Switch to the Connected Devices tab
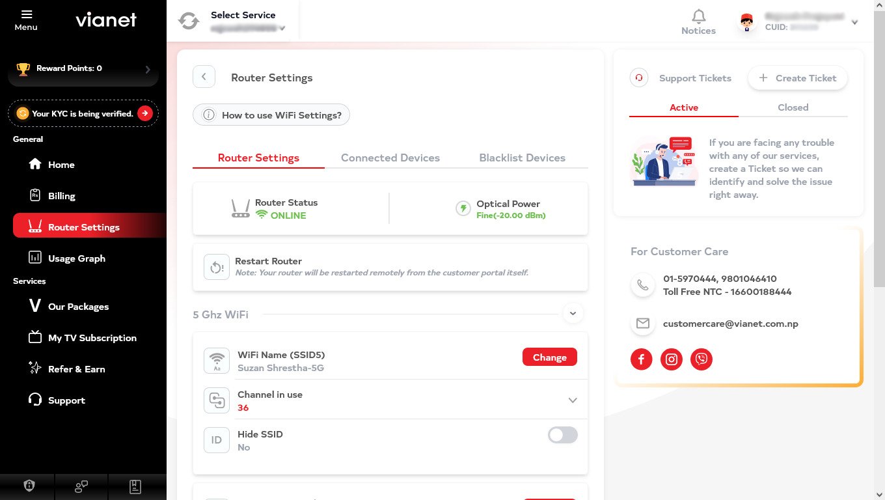The width and height of the screenshot is (885, 500). pos(390,158)
